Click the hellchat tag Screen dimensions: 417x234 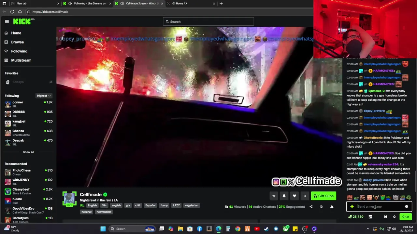pyautogui.click(x=87, y=212)
